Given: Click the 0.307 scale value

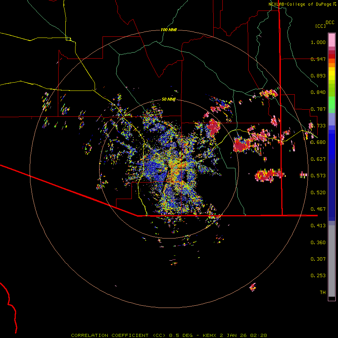Looking at the screenshot, I should tap(318, 259).
